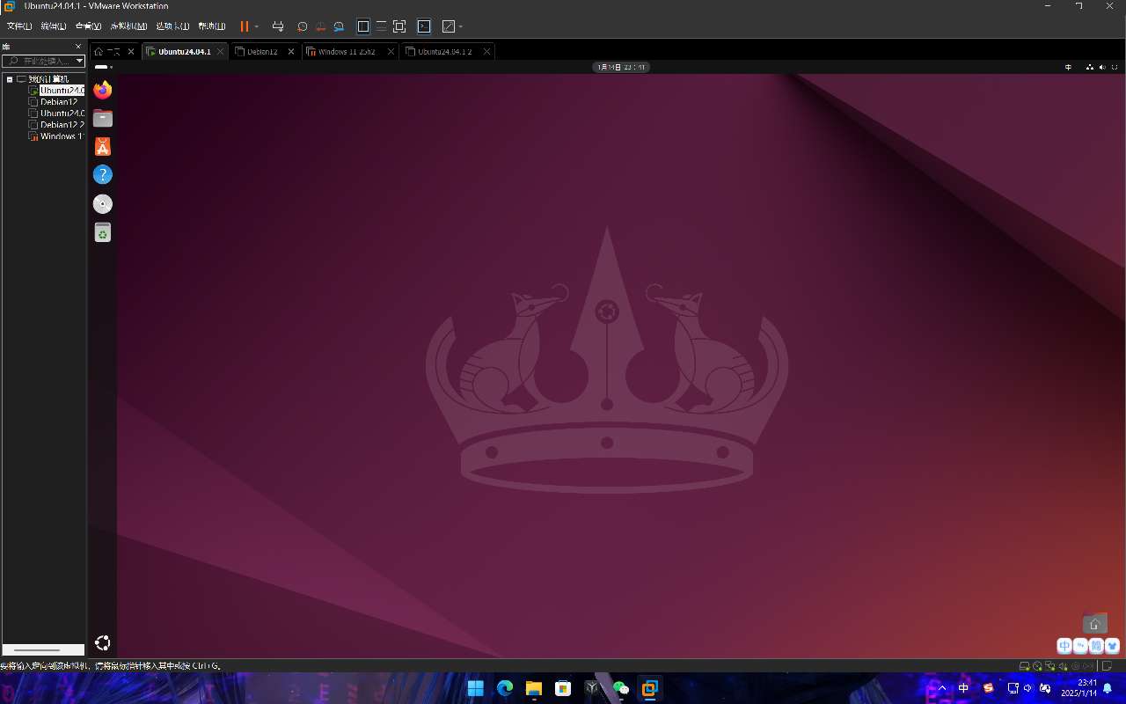Close the library panel
The width and height of the screenshot is (1126, 704).
[x=78, y=47]
